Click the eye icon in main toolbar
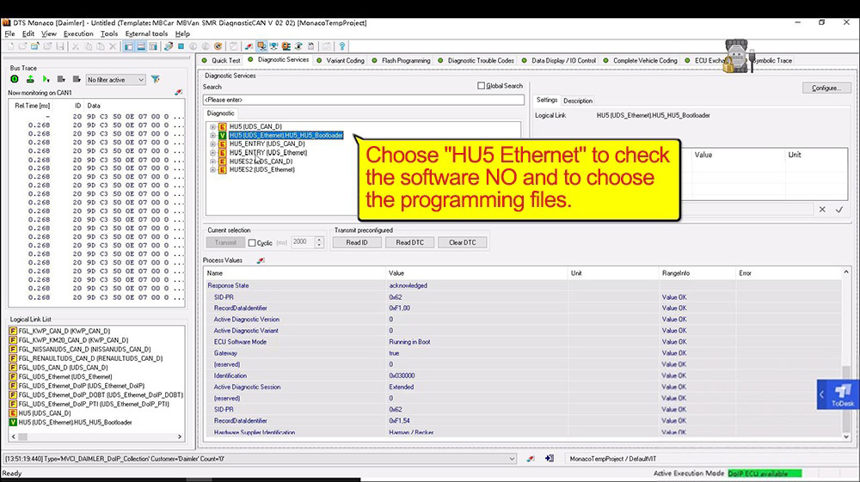860x482 pixels. [298, 46]
